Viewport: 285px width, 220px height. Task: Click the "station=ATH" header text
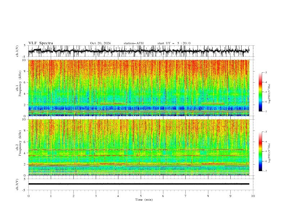(134, 43)
